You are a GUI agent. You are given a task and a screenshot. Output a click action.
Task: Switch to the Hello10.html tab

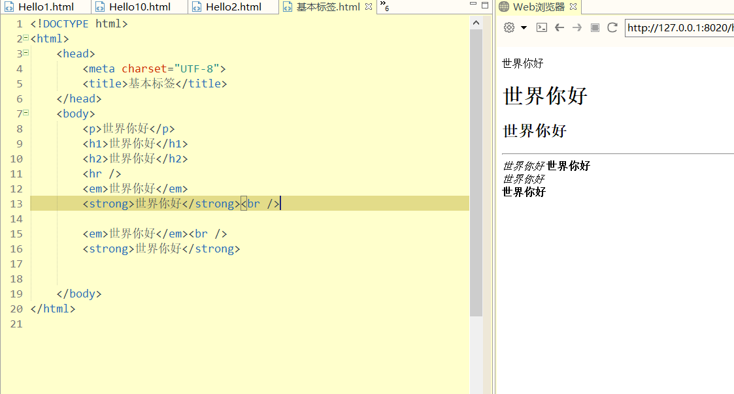(x=139, y=7)
